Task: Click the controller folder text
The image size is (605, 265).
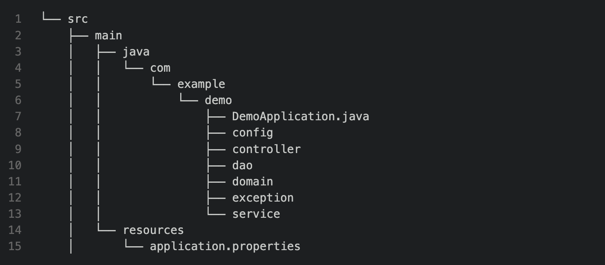Action: click(x=267, y=149)
